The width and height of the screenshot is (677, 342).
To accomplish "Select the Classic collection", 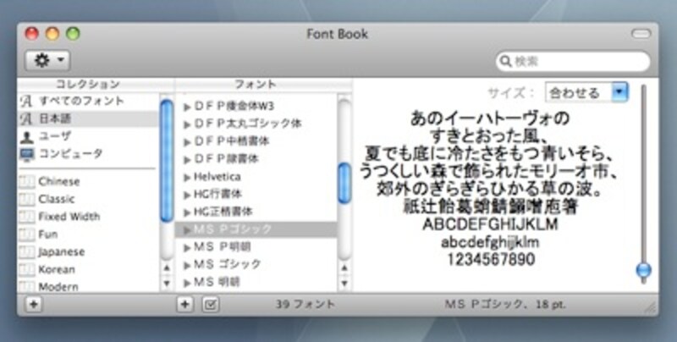I will coord(89,199).
